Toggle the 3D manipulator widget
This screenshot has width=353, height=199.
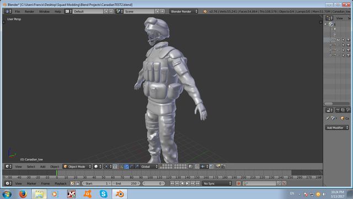tap(121, 166)
